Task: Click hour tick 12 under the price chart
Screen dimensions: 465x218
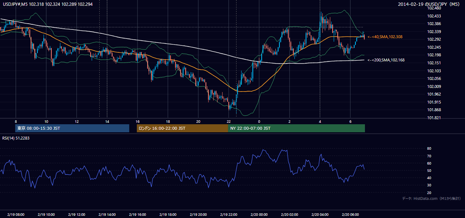Action: pyautogui.click(x=76, y=121)
